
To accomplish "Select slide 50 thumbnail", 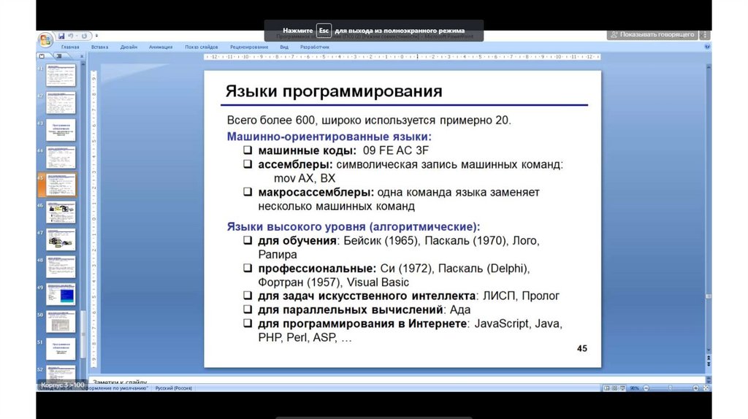I will point(61,322).
